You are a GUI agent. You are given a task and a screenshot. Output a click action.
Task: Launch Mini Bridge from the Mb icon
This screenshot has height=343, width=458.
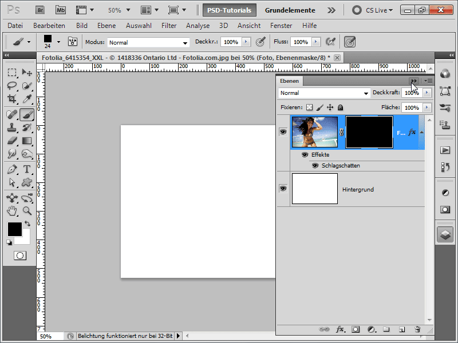click(x=61, y=10)
